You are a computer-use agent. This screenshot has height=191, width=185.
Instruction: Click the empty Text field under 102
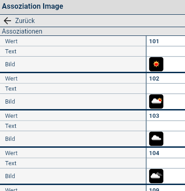tap(166, 89)
